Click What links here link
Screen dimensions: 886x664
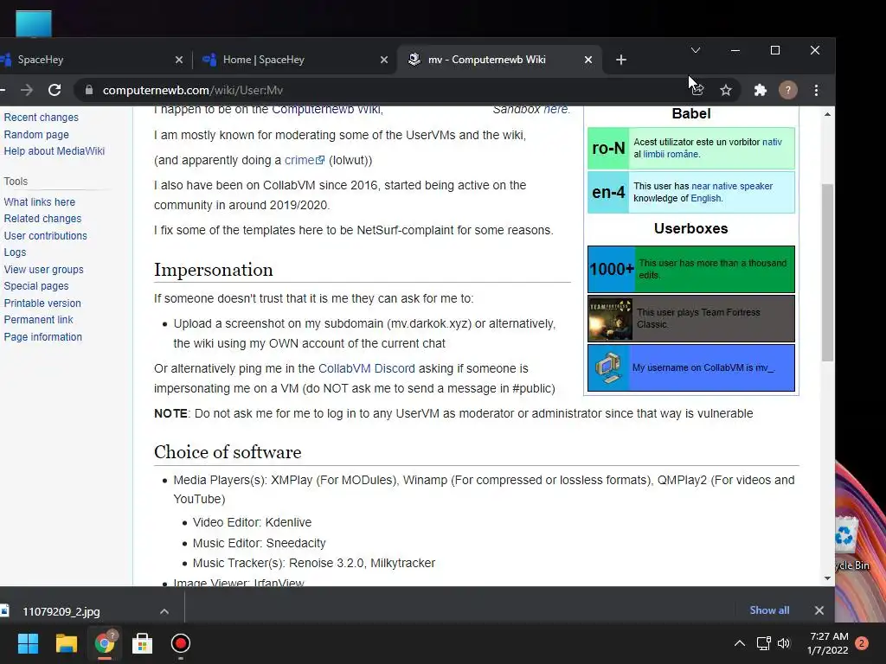[40, 202]
